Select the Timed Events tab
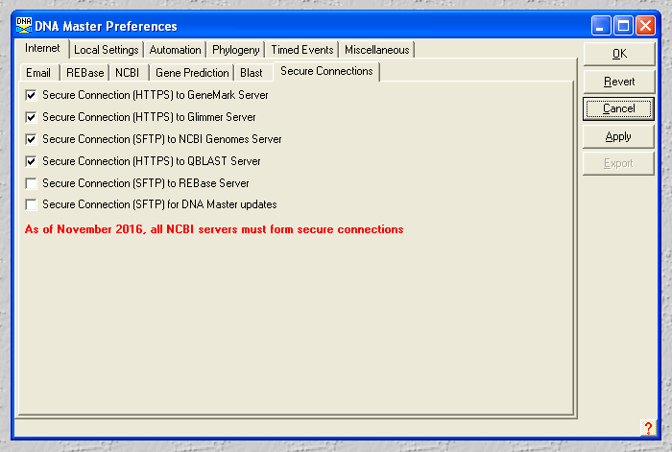Image resolution: width=672 pixels, height=452 pixels. 302,50
